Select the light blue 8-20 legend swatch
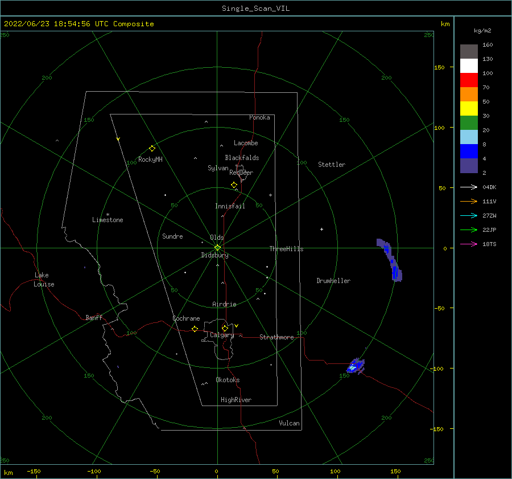512x479 pixels. point(469,137)
